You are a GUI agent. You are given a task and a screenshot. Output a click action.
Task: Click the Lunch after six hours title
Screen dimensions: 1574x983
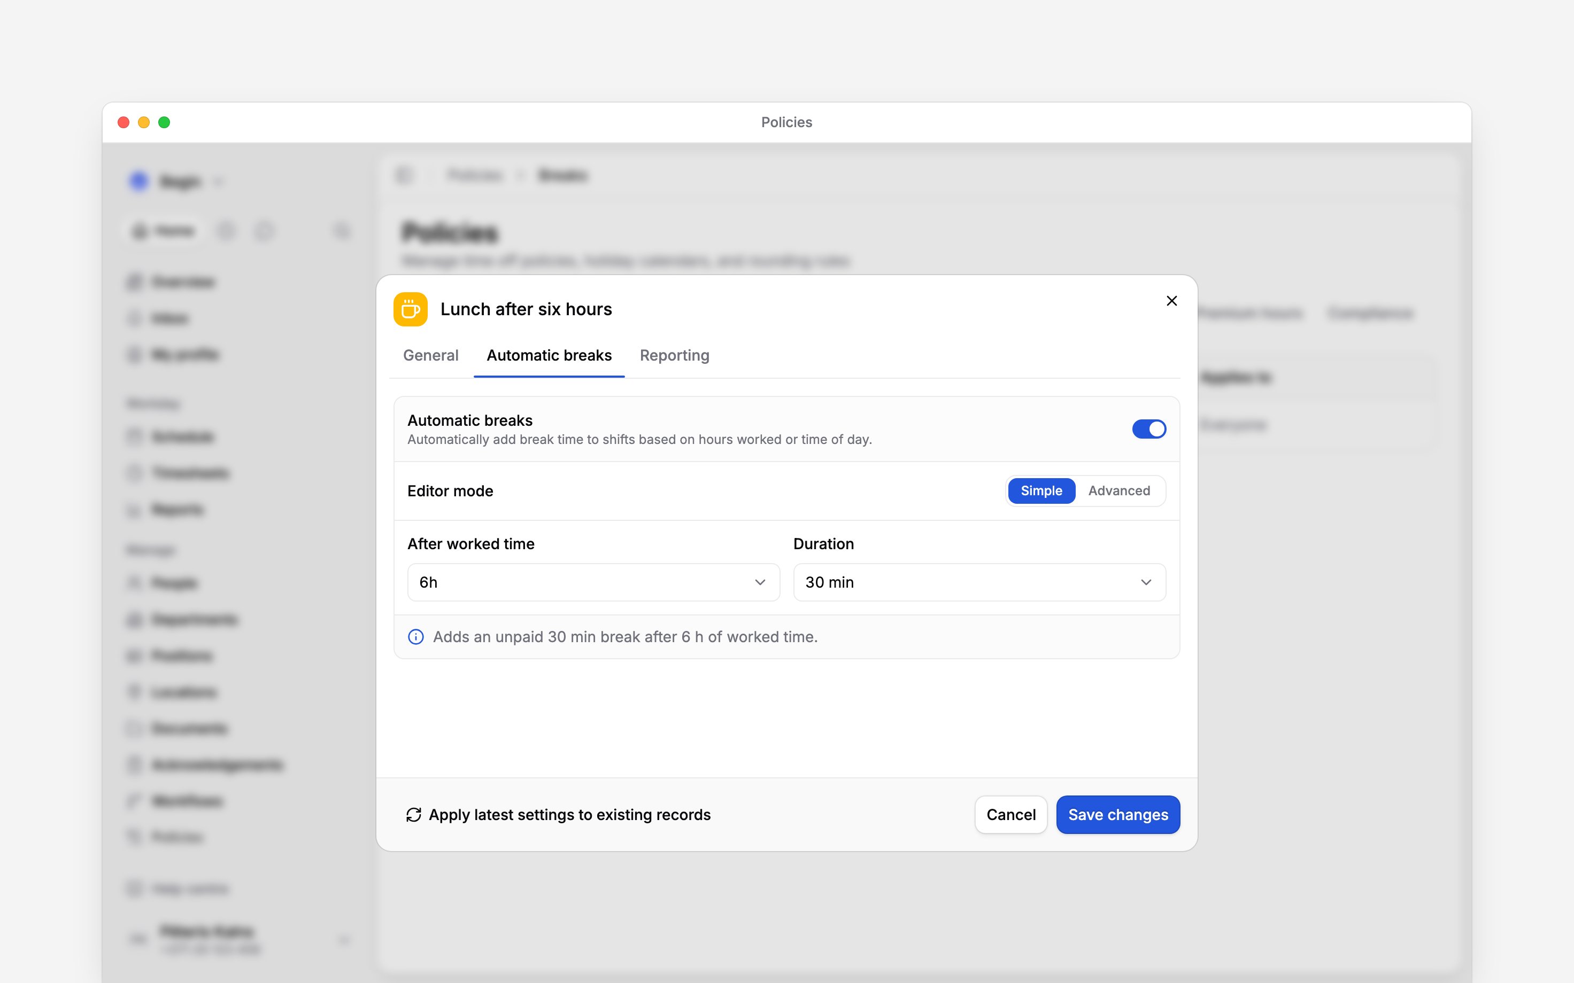tap(526, 309)
